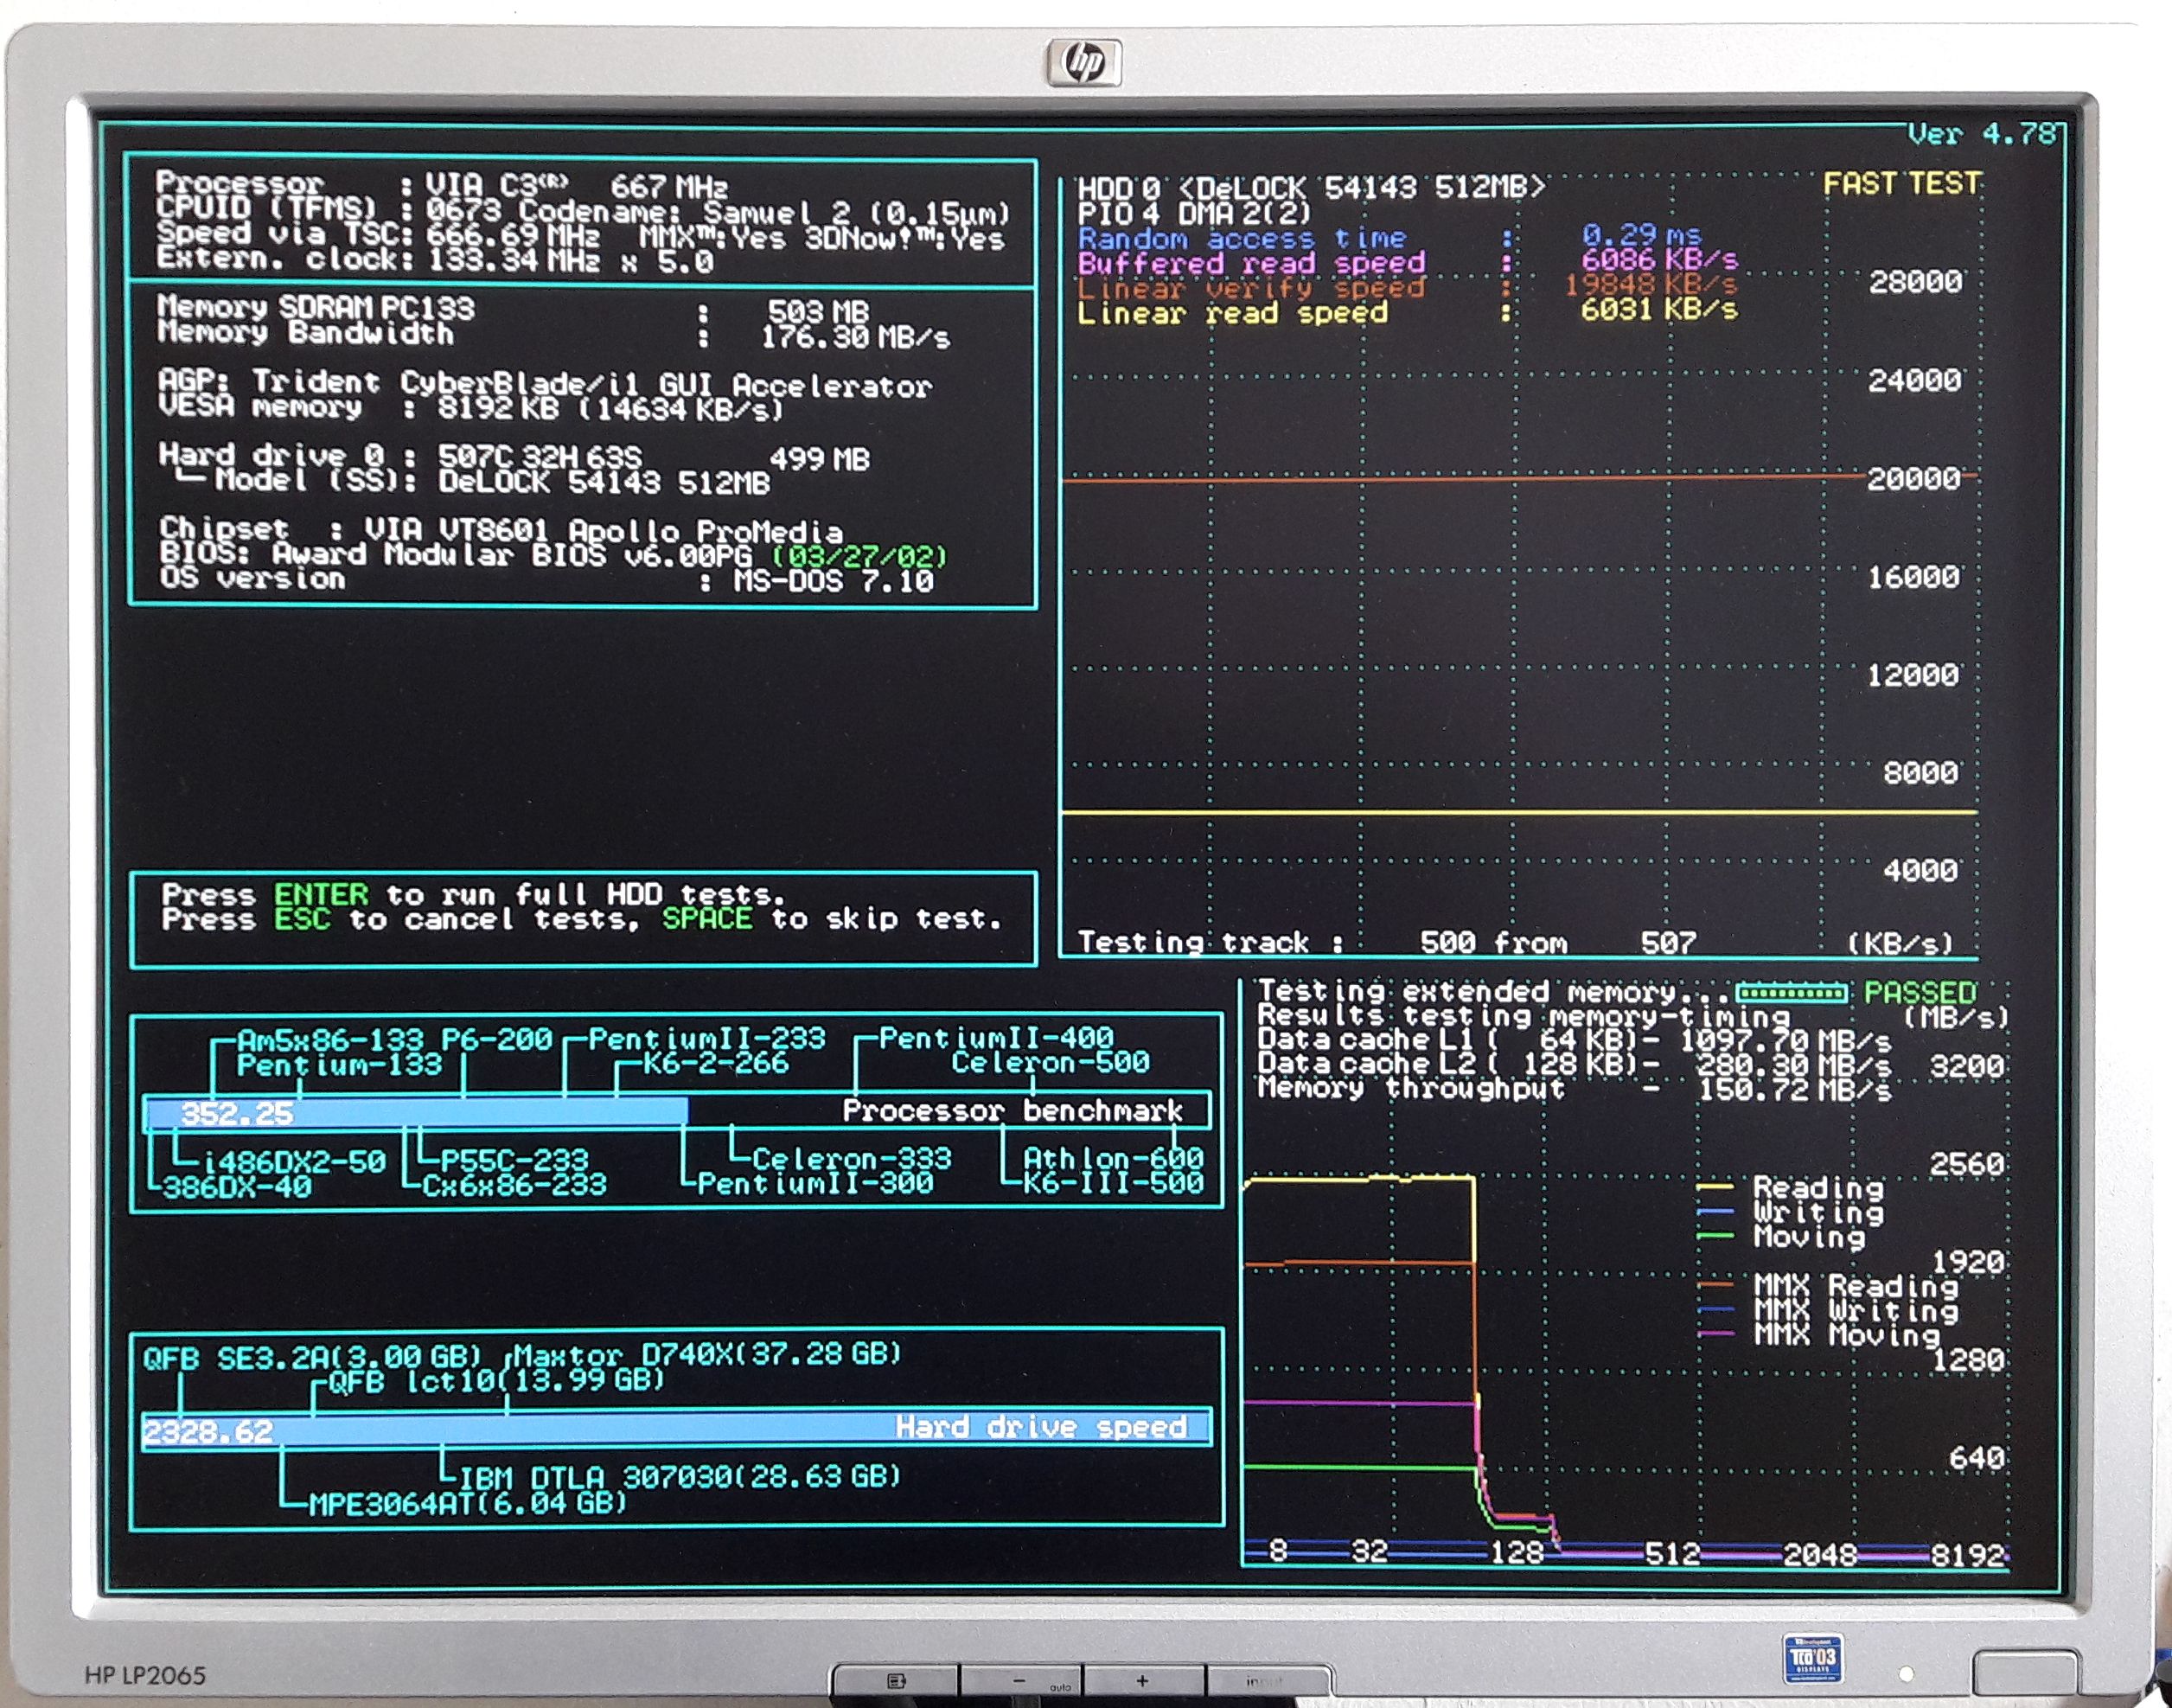Click the Memory Bandwidth value '176.30 MB/s'

coord(856,337)
